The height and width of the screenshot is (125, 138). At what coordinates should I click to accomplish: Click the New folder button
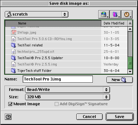pos(120,80)
